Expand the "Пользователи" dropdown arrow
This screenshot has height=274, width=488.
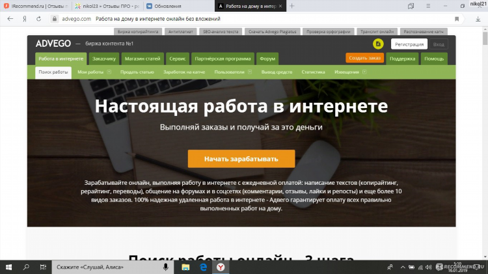[250, 72]
